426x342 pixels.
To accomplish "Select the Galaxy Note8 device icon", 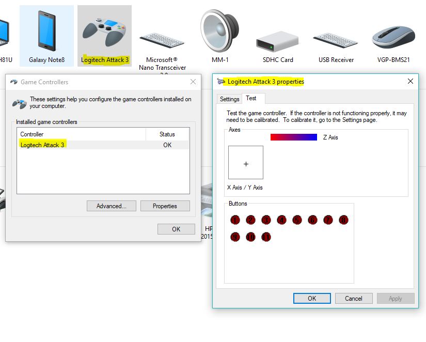I will [46, 30].
